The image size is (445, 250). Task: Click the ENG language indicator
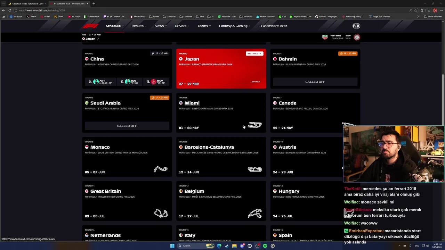(x=417, y=246)
